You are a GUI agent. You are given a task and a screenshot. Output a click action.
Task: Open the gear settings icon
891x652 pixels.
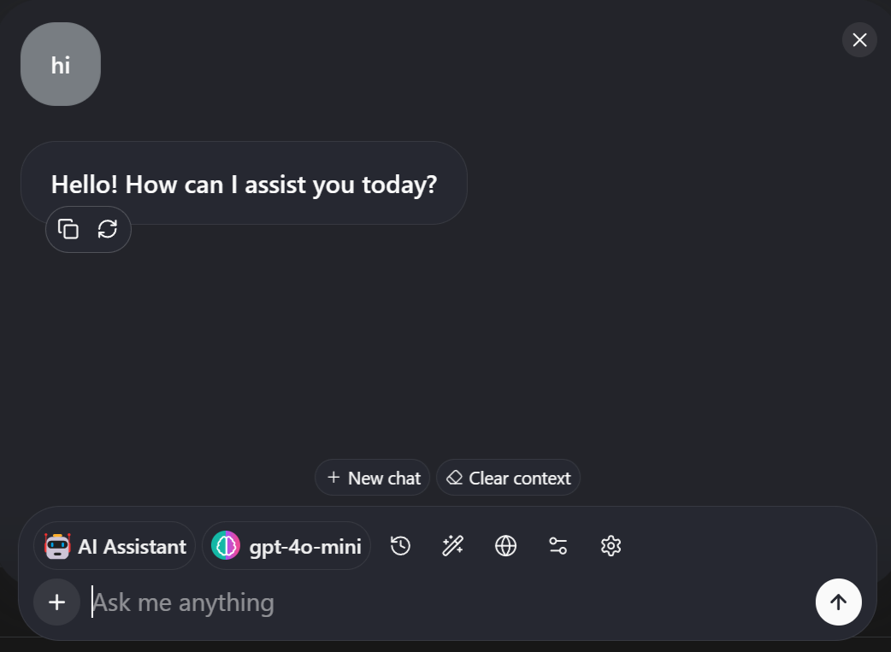(x=611, y=546)
